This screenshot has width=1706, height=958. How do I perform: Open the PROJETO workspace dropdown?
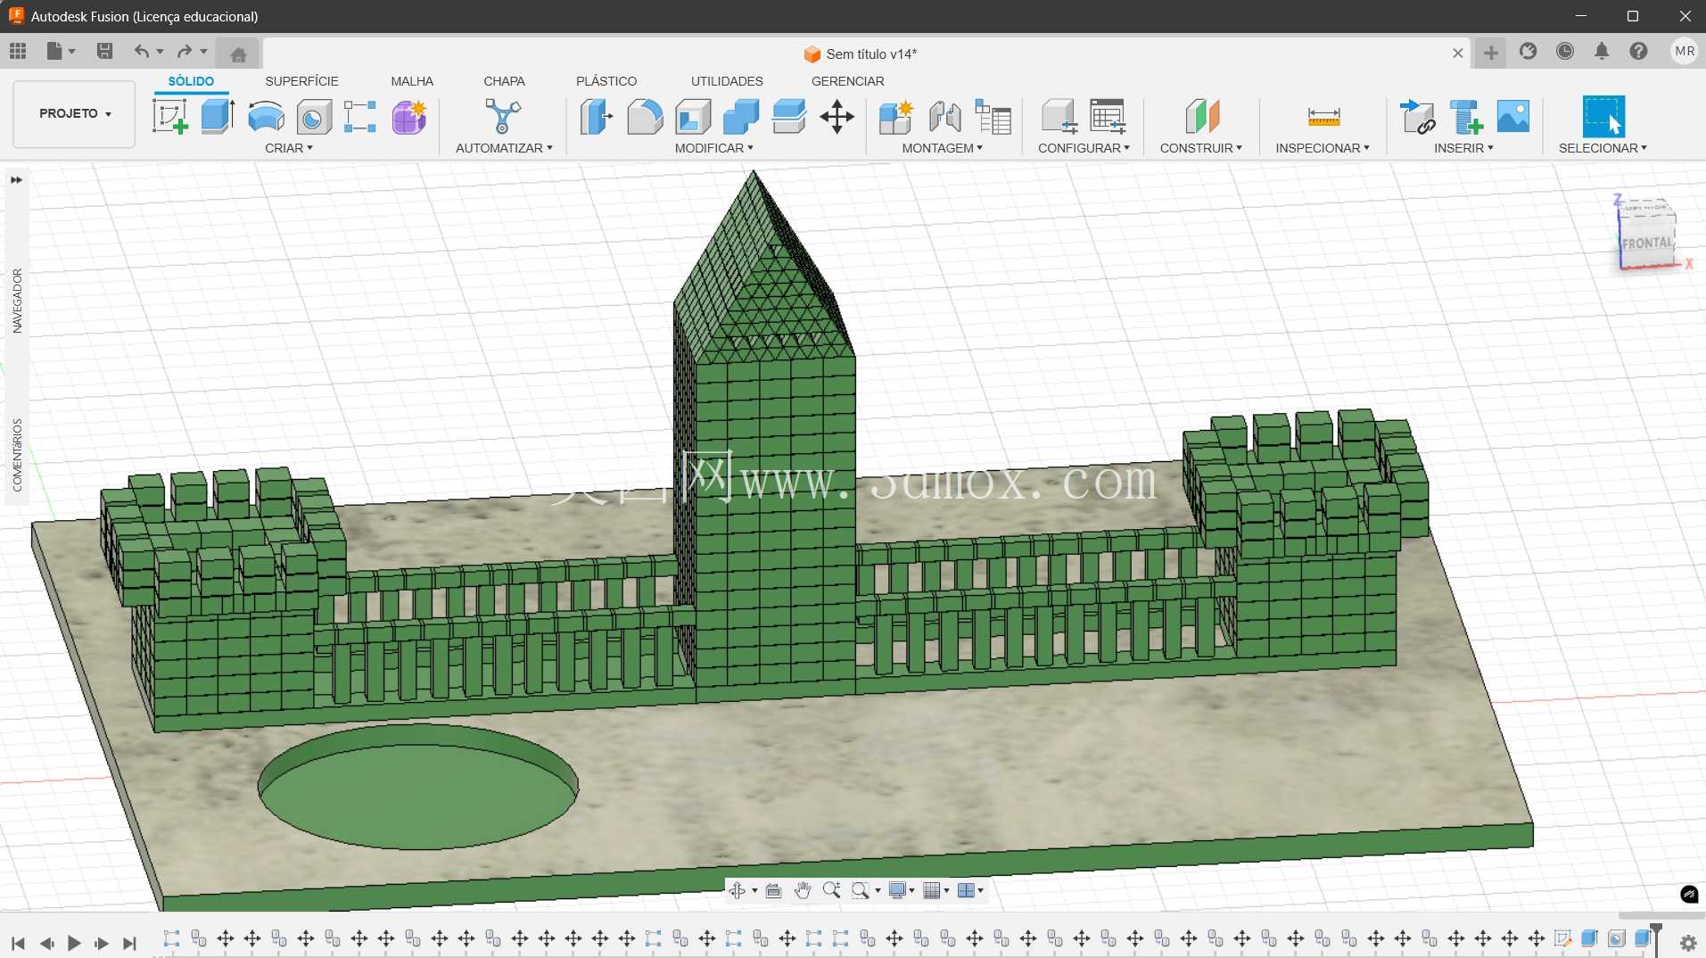(x=74, y=114)
